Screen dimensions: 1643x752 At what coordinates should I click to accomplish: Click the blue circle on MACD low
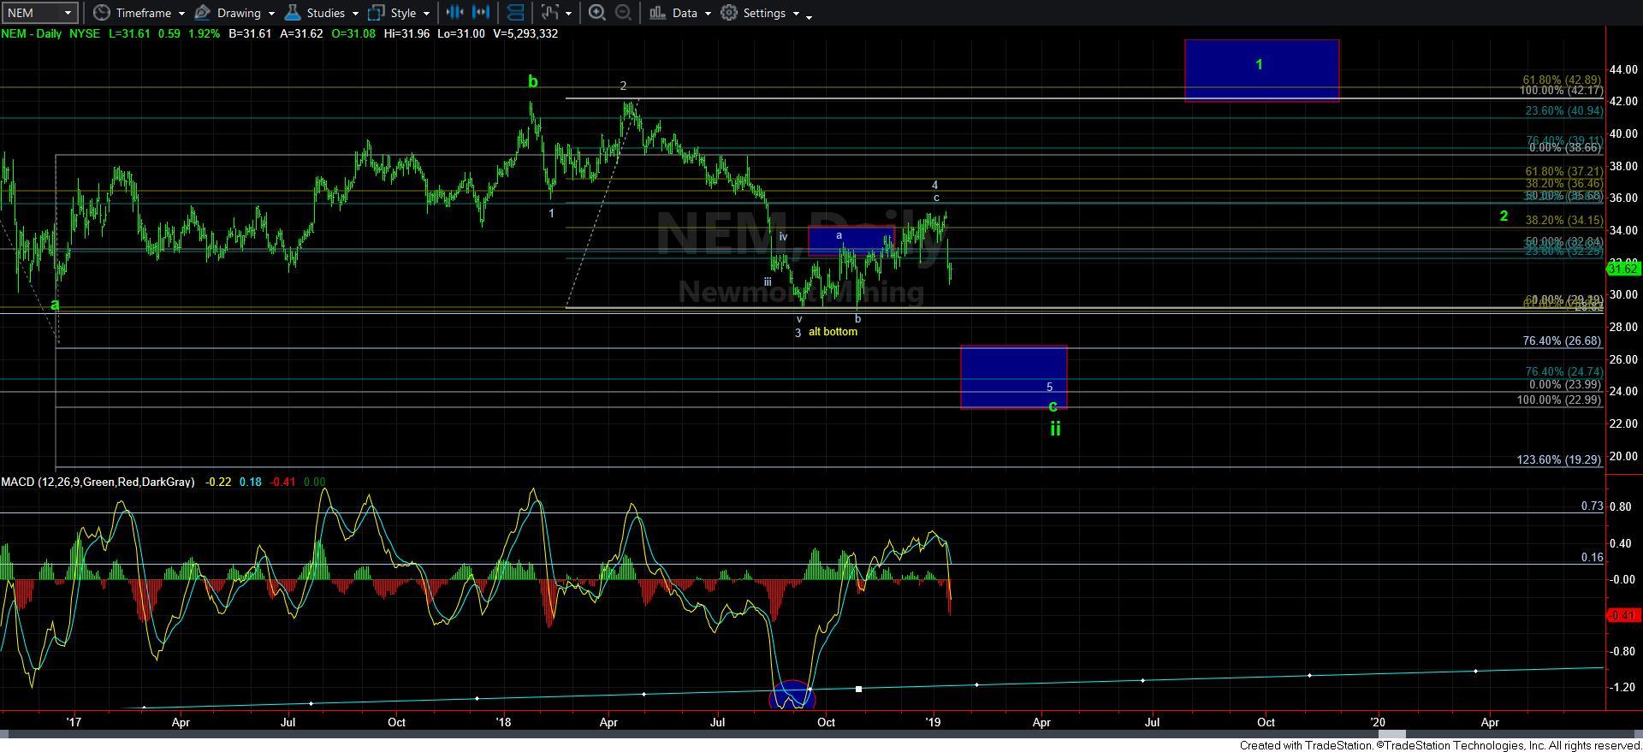tap(792, 695)
